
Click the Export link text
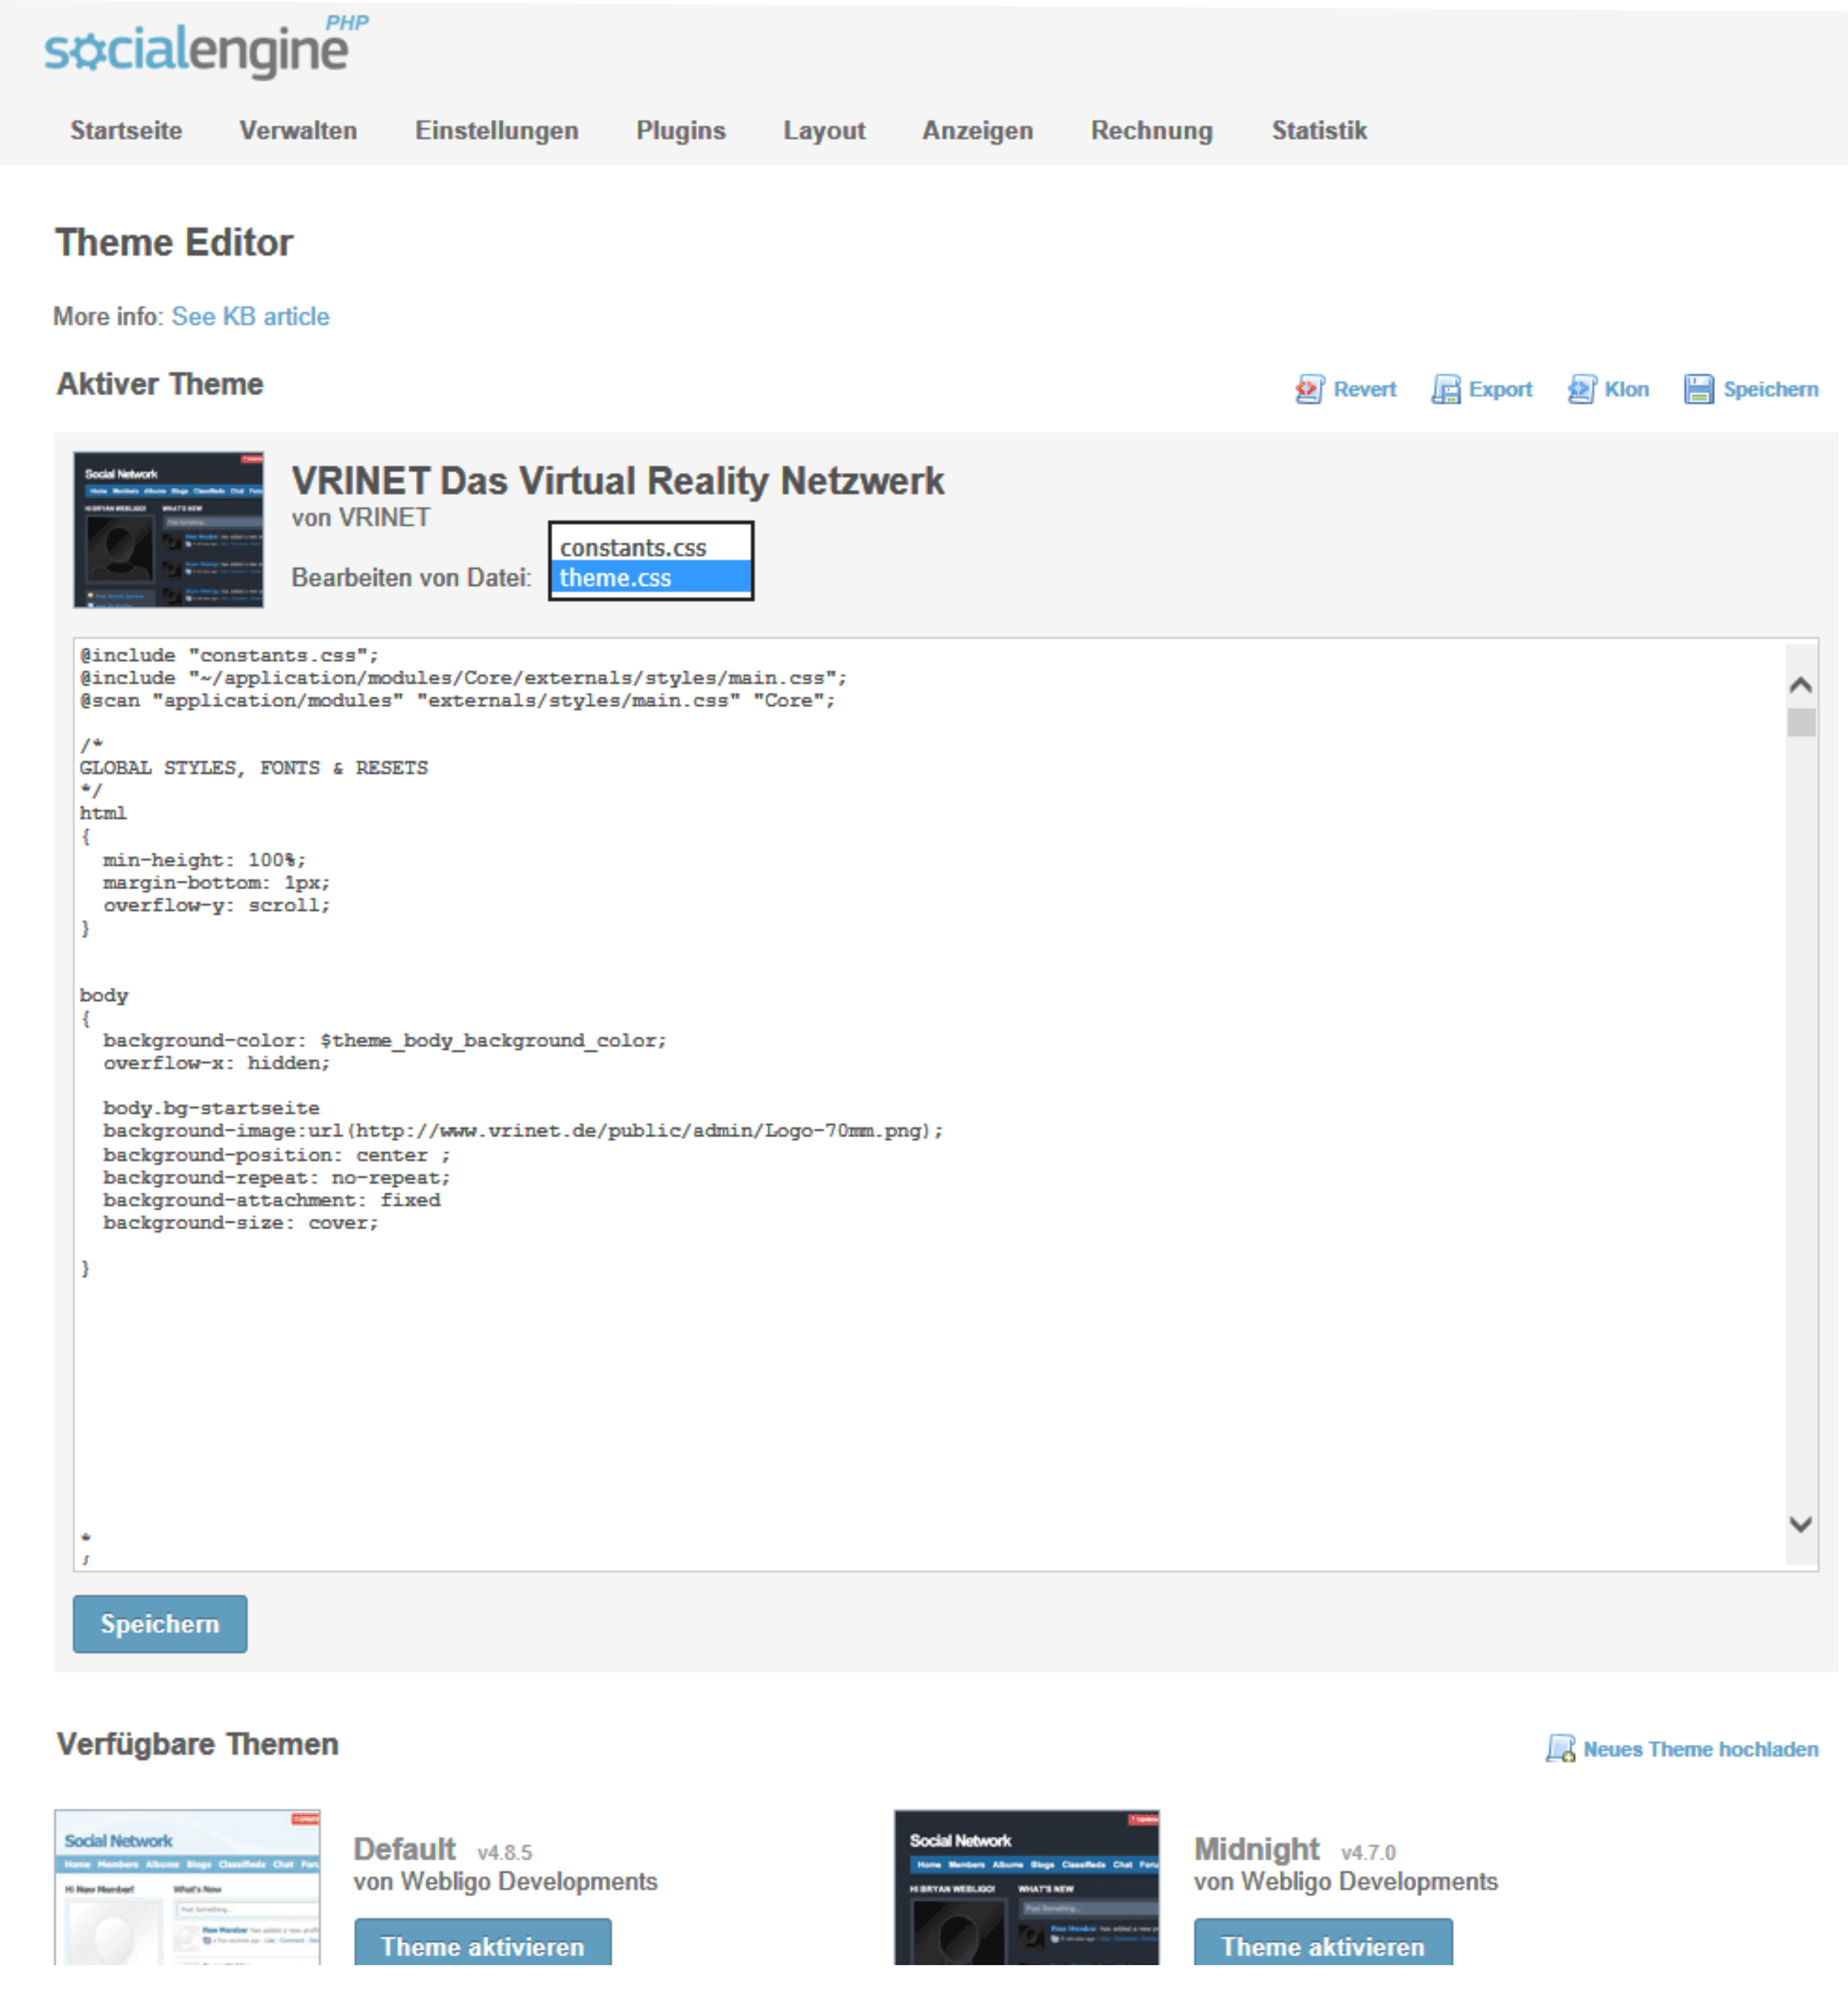(1500, 389)
